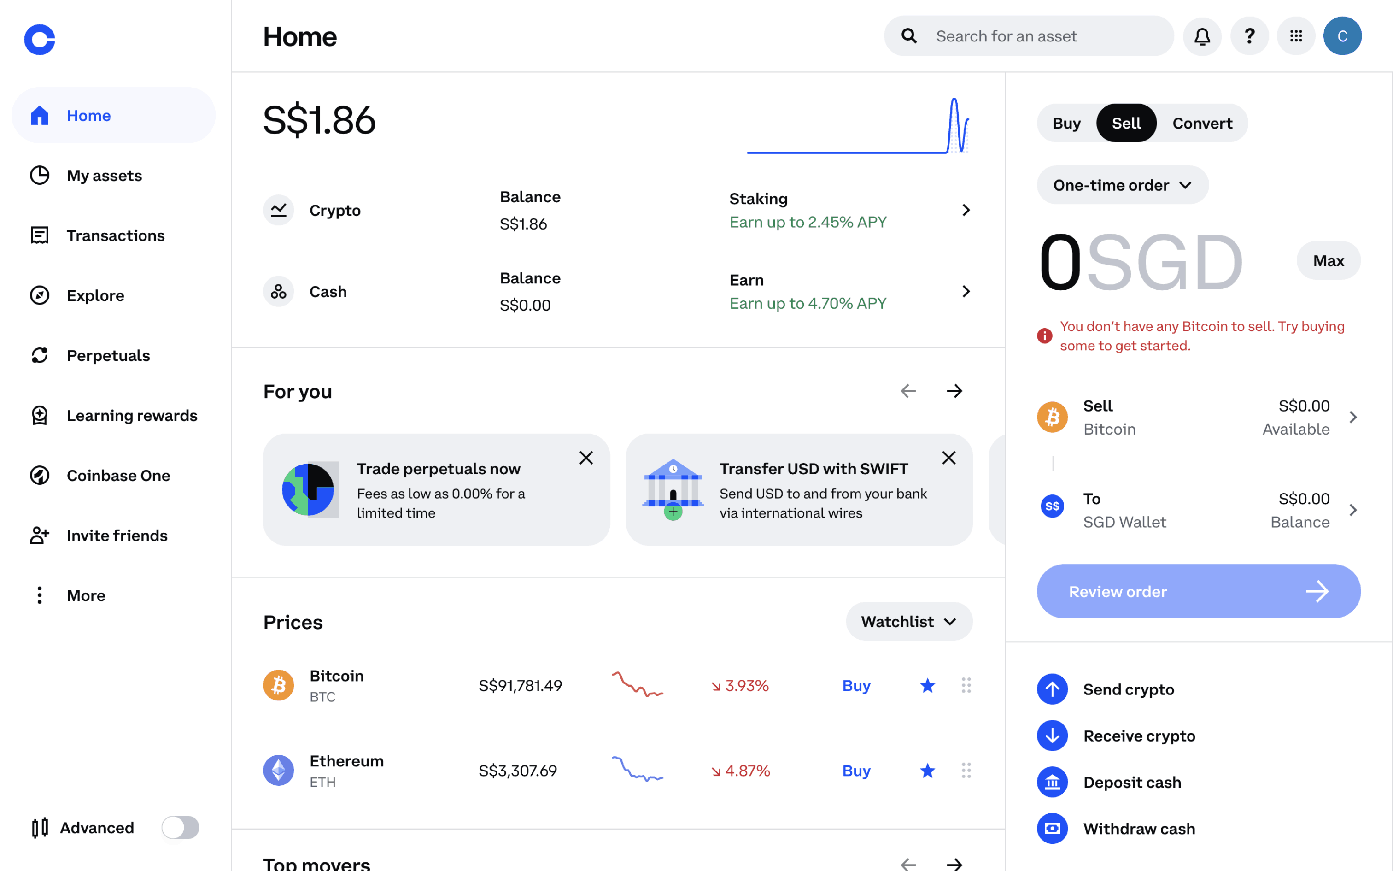Image resolution: width=1393 pixels, height=871 pixels.
Task: Toggle the Ethereum watchlist star
Action: pyautogui.click(x=927, y=771)
